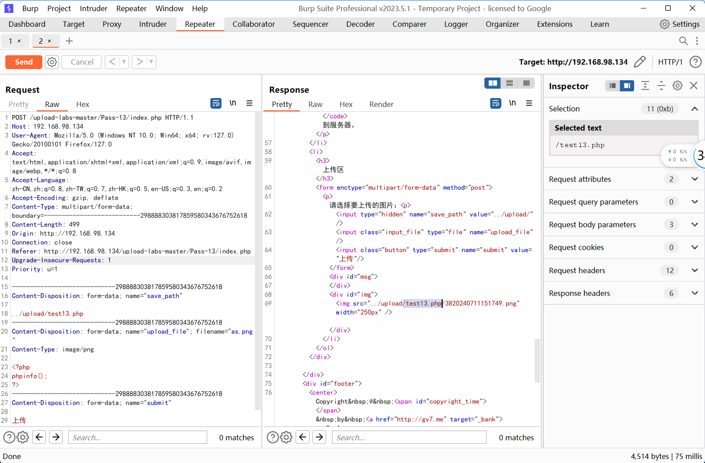The width and height of the screenshot is (705, 463).
Task: Open the Burp menu
Action: pos(30,8)
